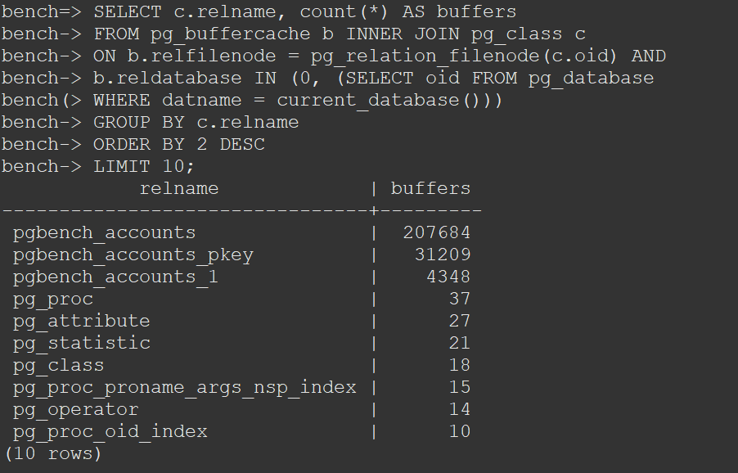Screen dimensions: 738x473
Task: Click the buffer count 37
Action: (459, 299)
